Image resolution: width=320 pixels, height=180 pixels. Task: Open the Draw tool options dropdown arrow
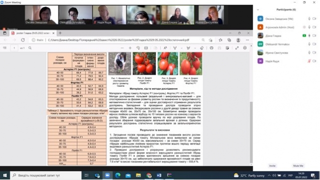click(x=181, y=48)
